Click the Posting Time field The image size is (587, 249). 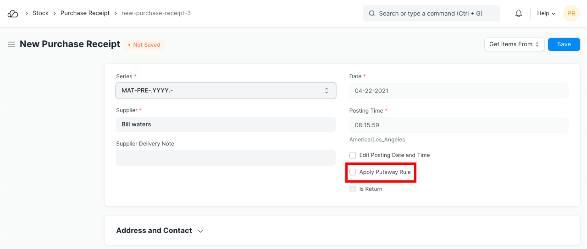[x=459, y=125]
